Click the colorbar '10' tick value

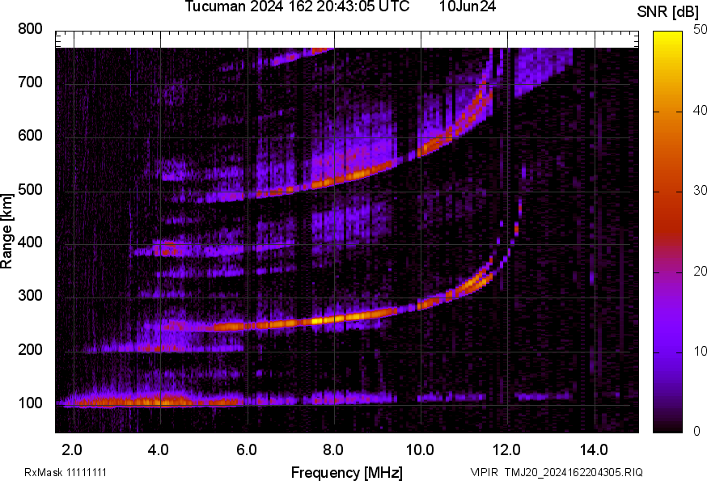[x=700, y=351]
